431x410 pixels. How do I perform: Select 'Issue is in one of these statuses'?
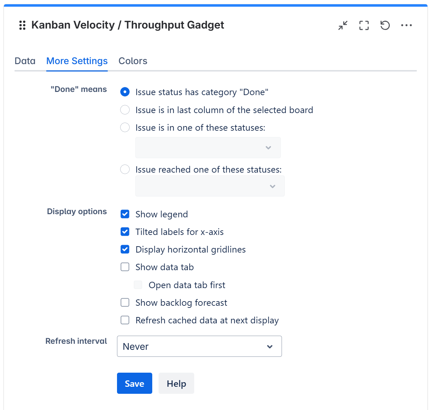click(125, 128)
